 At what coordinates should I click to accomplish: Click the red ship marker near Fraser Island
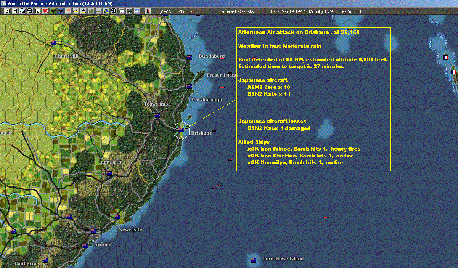pos(230,72)
